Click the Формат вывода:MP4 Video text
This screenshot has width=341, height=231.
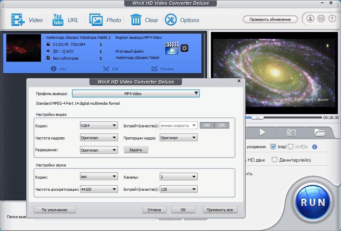(138, 37)
